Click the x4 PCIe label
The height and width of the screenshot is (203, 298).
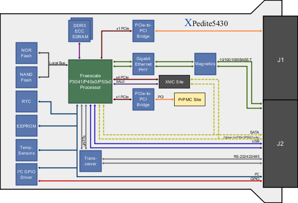tap(122, 77)
